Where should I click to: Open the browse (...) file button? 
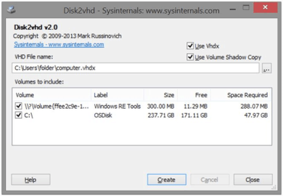tap(267, 68)
